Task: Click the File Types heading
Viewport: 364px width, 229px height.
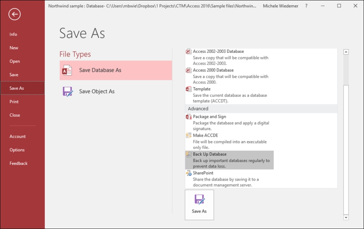Action: (75, 54)
